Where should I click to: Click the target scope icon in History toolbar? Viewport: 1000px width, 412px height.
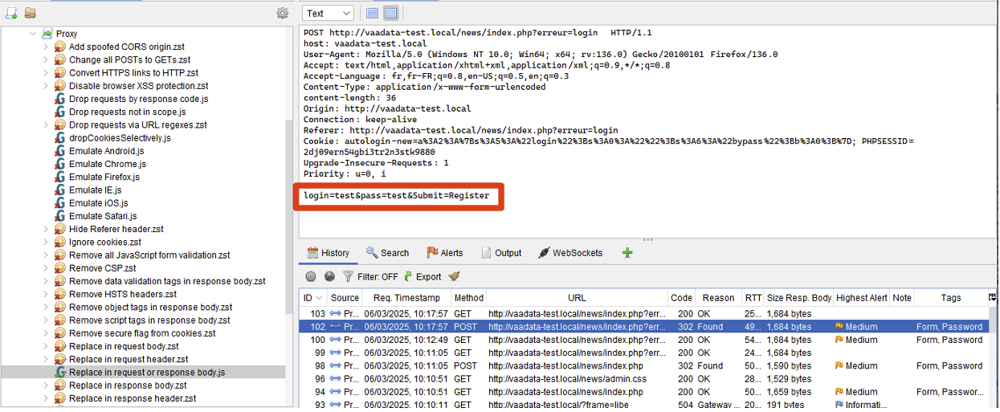(311, 276)
